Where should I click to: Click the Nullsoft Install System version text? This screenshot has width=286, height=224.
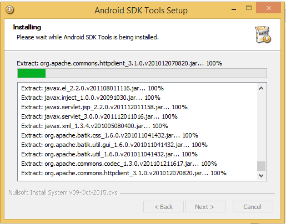tap(63, 192)
